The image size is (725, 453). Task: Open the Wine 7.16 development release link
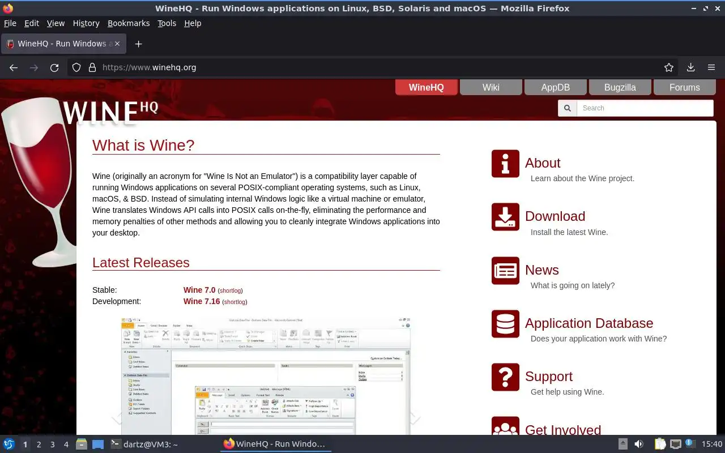202,301
